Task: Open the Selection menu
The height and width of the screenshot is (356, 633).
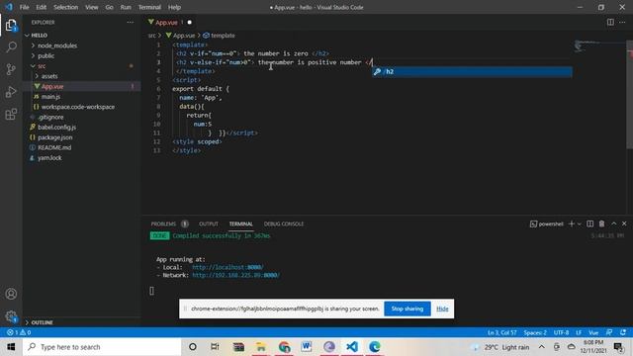Action: (66, 7)
